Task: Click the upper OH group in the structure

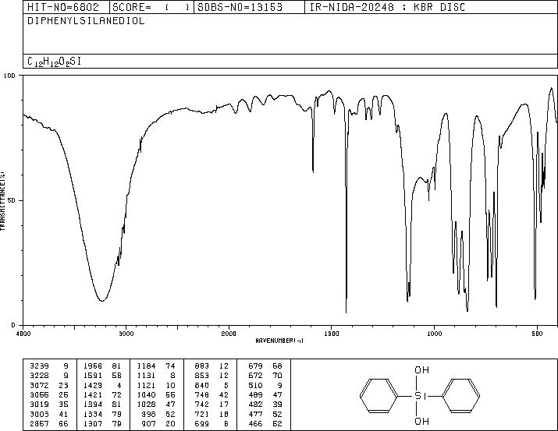Action: click(422, 370)
